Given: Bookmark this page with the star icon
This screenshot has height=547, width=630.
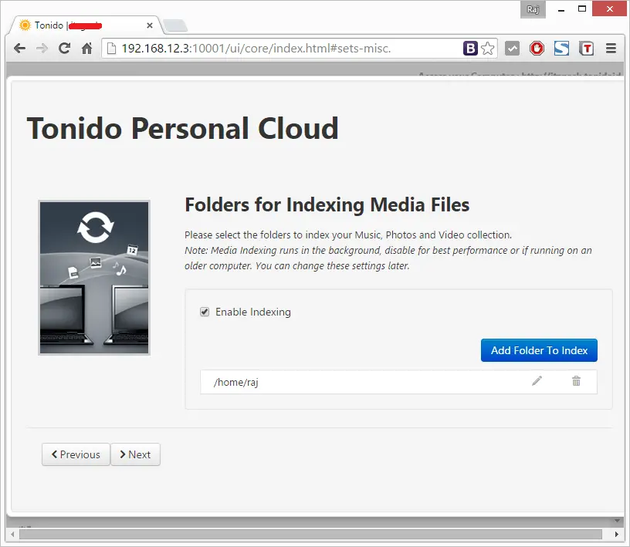Looking at the screenshot, I should (x=488, y=49).
